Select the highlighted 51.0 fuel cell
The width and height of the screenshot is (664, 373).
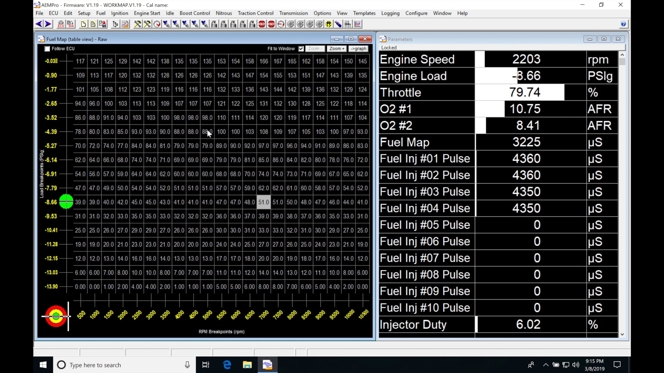(x=264, y=202)
